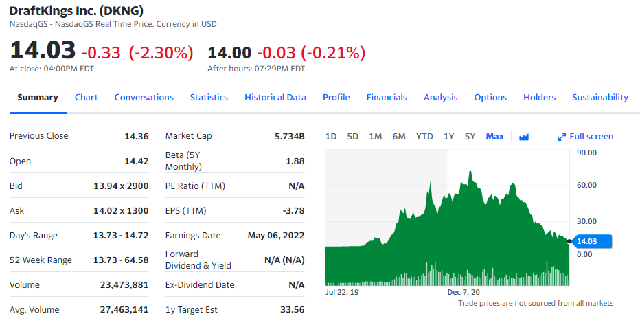Select the 5D chart range

[x=353, y=137]
